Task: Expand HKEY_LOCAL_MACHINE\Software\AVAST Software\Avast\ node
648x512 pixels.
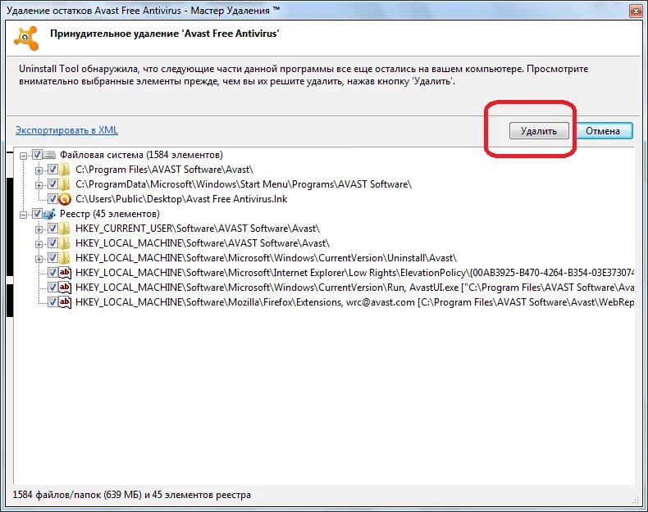Action: 39,244
